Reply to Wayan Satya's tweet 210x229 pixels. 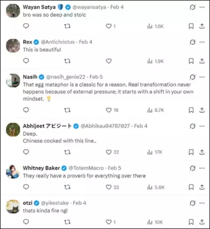tap(26, 26)
